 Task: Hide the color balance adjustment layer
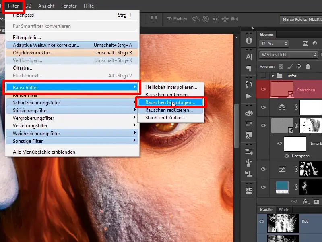[263, 107]
